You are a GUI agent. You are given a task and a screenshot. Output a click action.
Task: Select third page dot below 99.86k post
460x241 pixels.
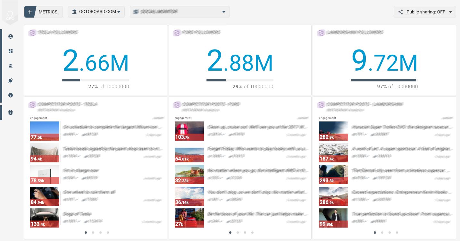(x=389, y=233)
